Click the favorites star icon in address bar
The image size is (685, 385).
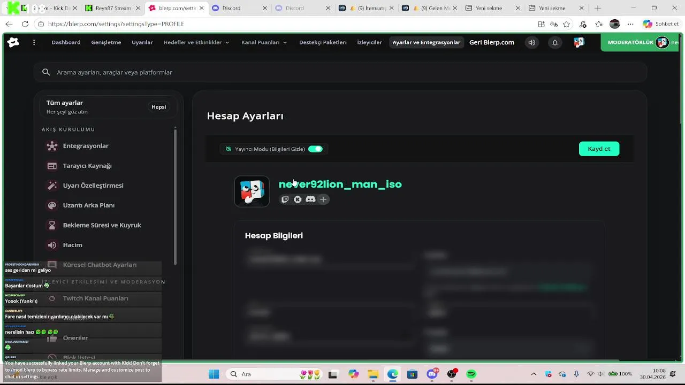[x=567, y=24]
